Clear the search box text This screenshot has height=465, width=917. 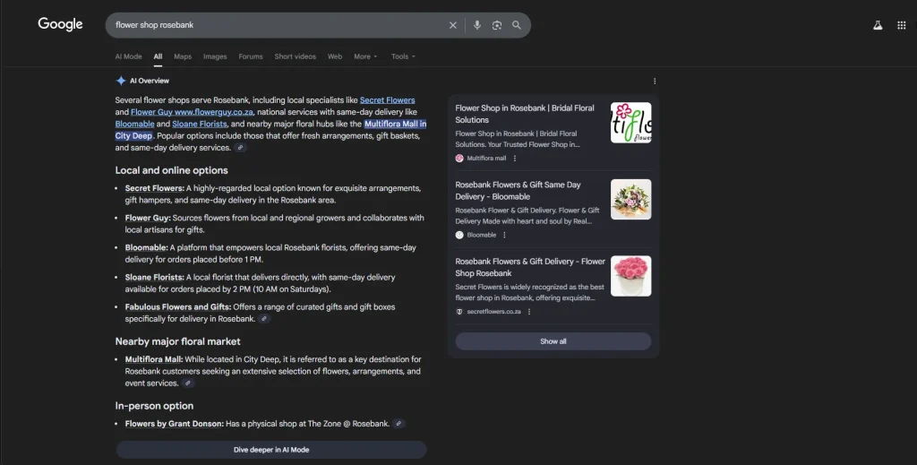(452, 25)
